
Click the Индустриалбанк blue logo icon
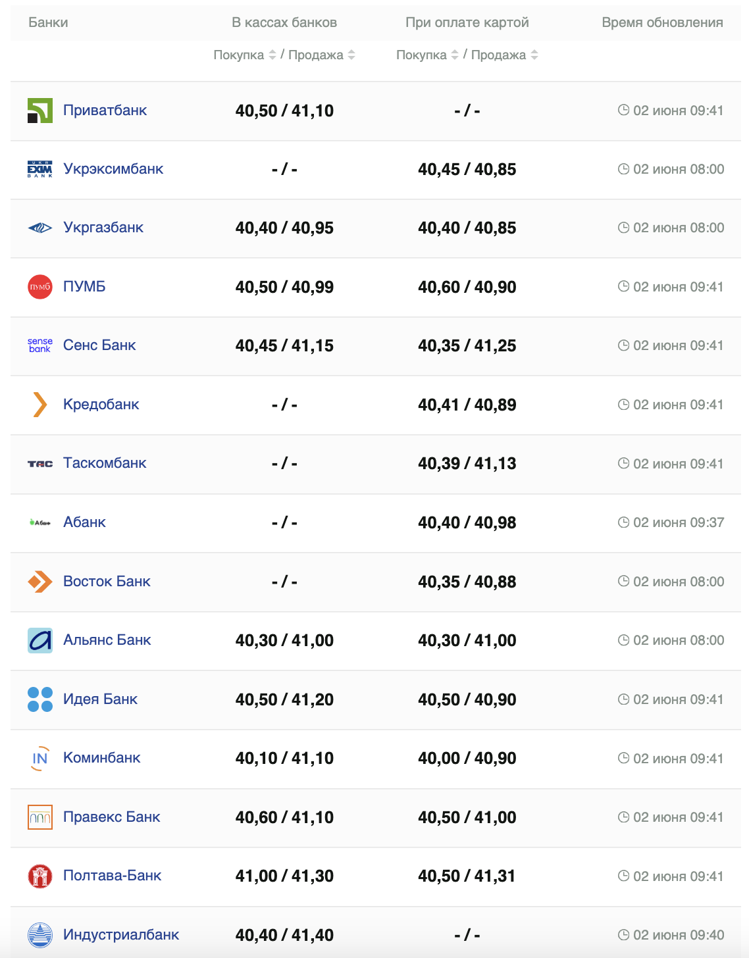[x=39, y=935]
